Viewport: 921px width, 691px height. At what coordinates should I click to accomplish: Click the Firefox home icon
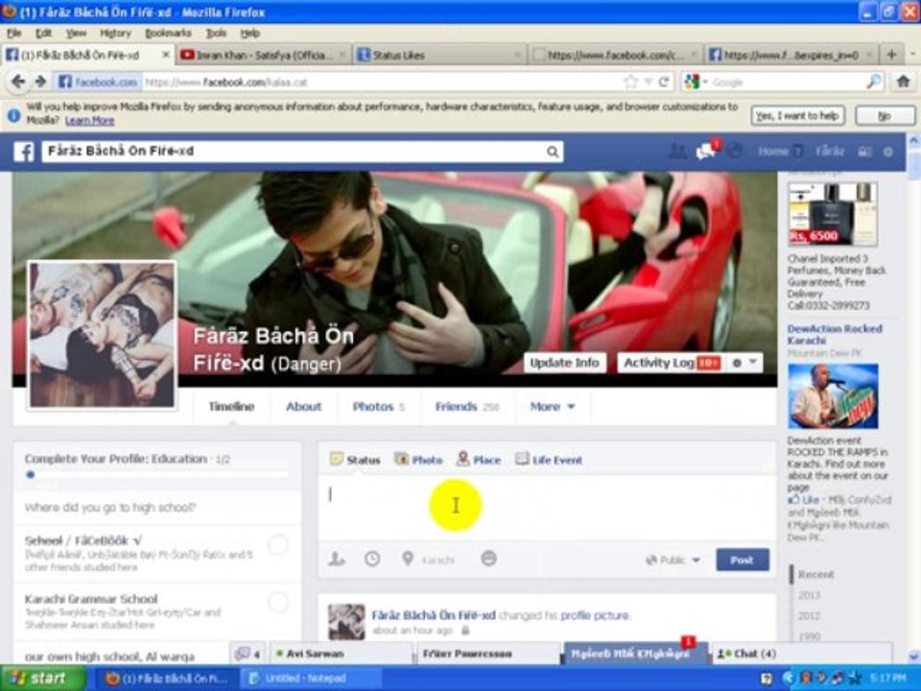point(904,82)
